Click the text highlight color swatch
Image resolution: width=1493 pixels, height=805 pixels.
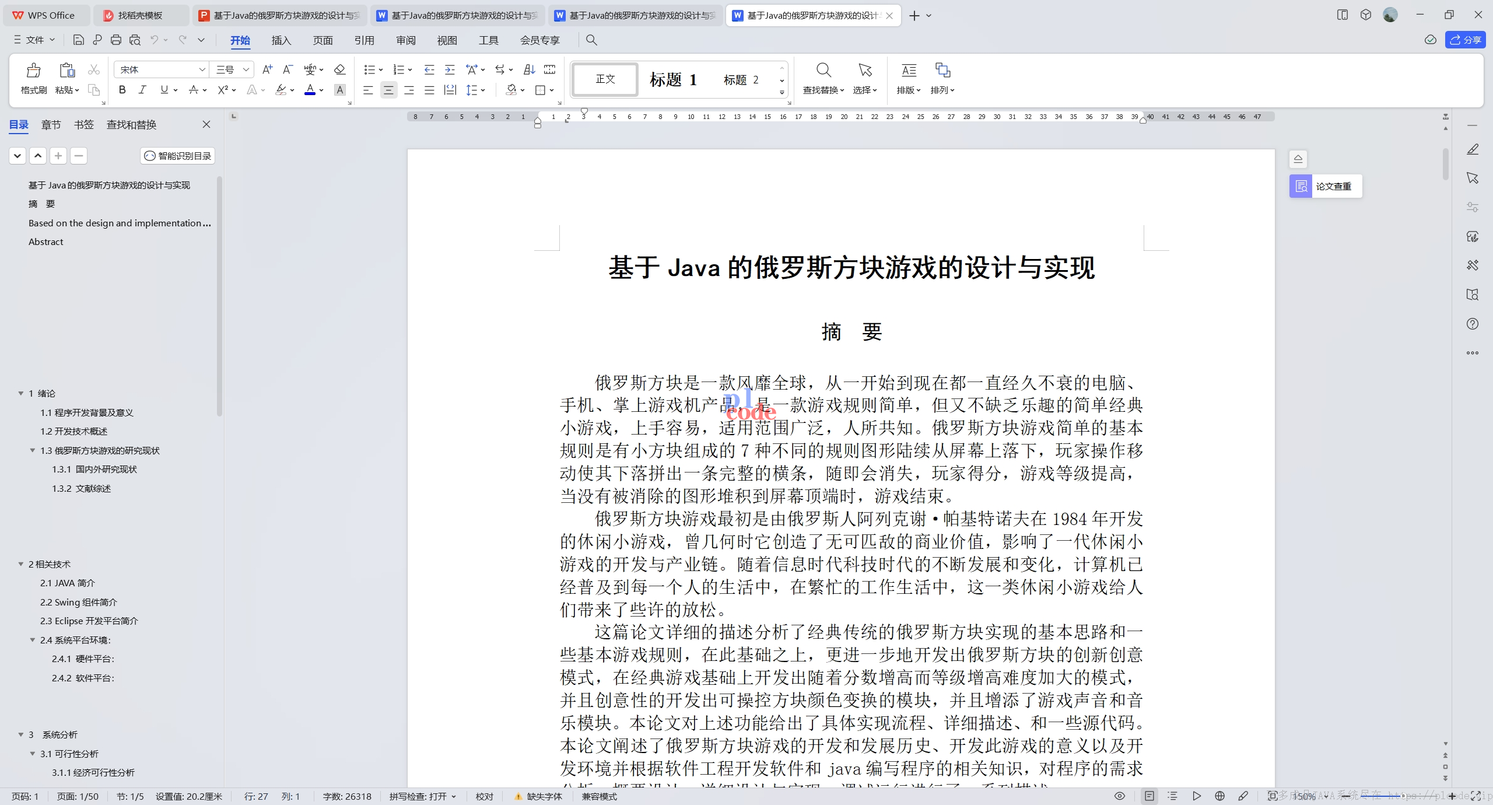[x=281, y=90]
